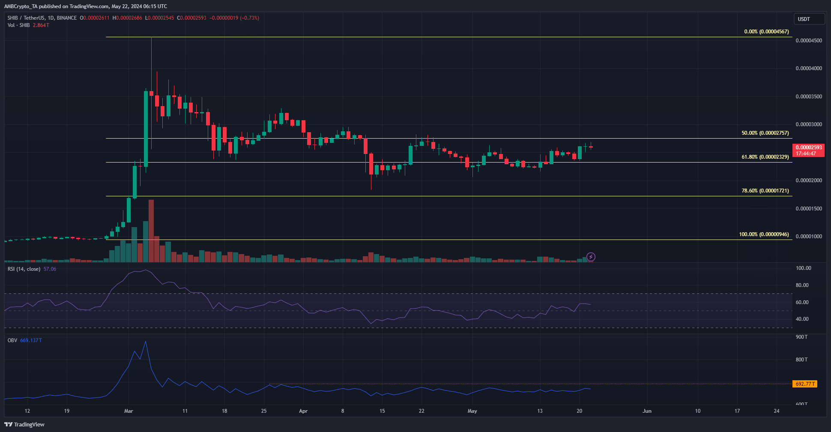Click the May label on time axis
Screen dimensions: 831x432
472,411
